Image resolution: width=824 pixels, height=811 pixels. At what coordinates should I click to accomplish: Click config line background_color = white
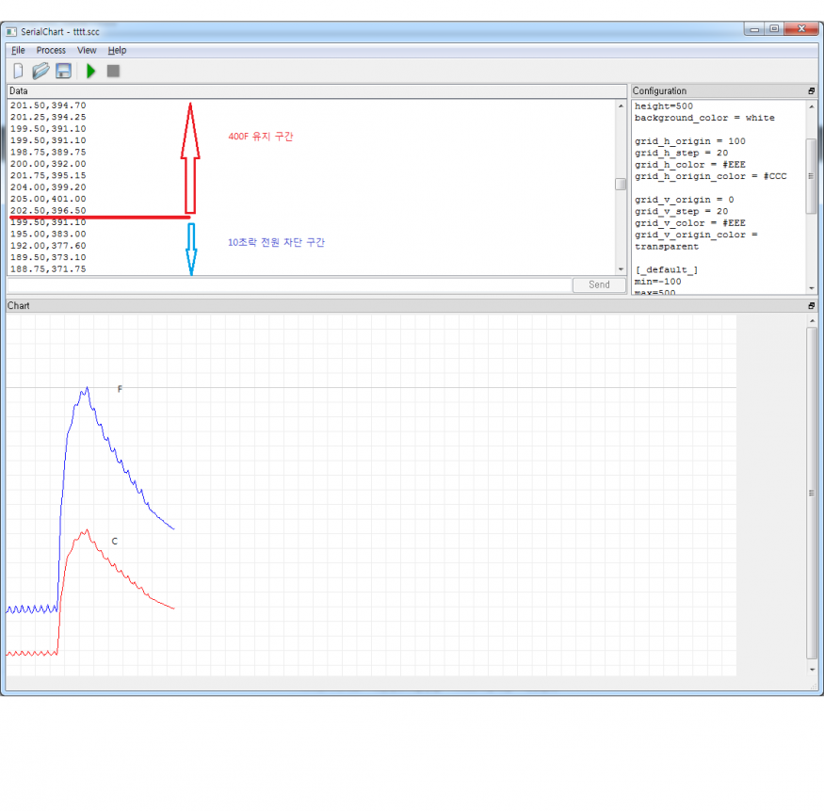click(x=704, y=118)
